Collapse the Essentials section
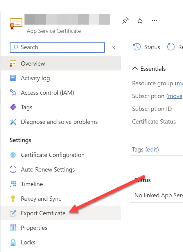 coord(135,69)
